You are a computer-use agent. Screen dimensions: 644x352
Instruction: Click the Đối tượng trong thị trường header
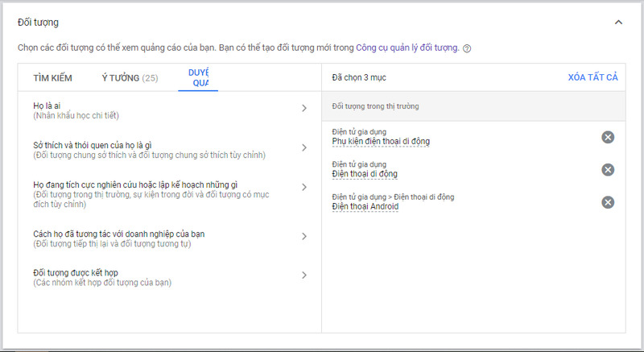pos(375,106)
